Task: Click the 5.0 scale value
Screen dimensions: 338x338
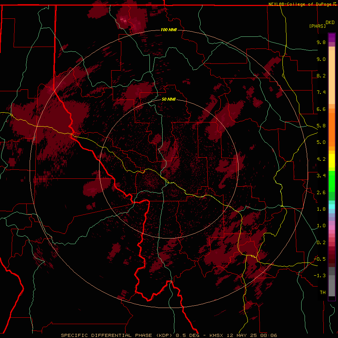Action: point(321,142)
